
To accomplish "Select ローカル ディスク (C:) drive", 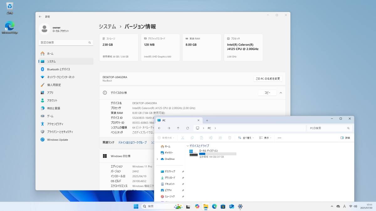I will coord(213,153).
